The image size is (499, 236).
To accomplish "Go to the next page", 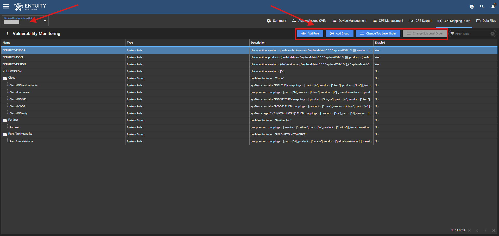I will click(x=485, y=230).
